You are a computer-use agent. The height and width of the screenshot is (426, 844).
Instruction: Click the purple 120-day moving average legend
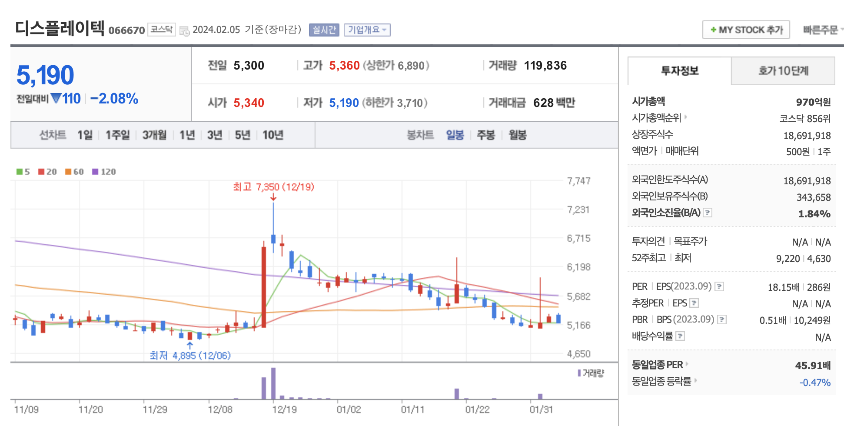click(104, 172)
